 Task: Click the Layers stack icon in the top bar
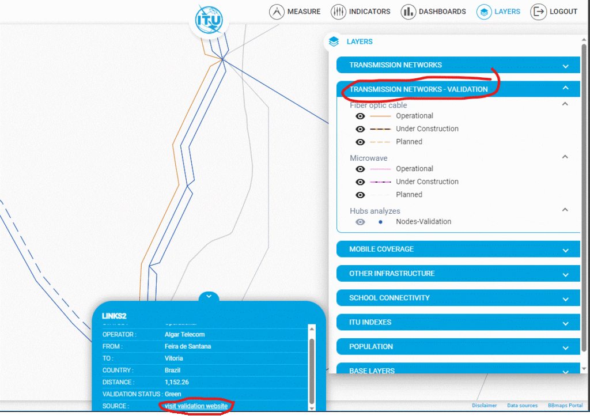point(484,12)
